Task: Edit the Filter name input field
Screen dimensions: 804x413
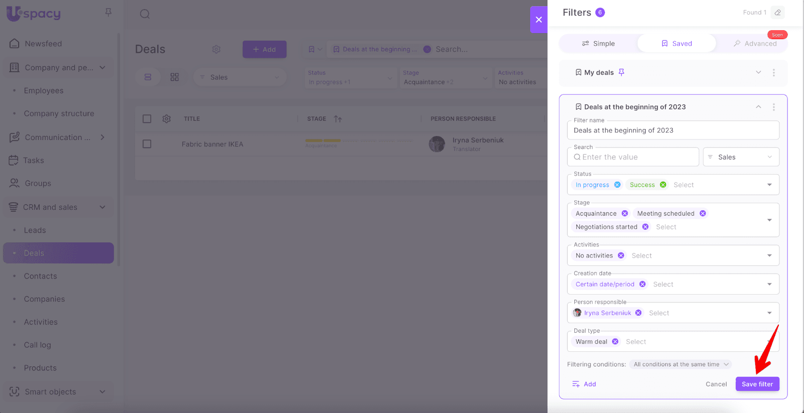Action: click(x=673, y=130)
